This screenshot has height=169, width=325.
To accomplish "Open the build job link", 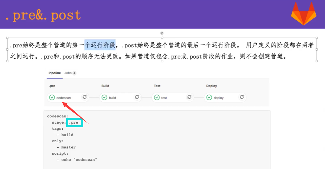I will click(x=112, y=98).
